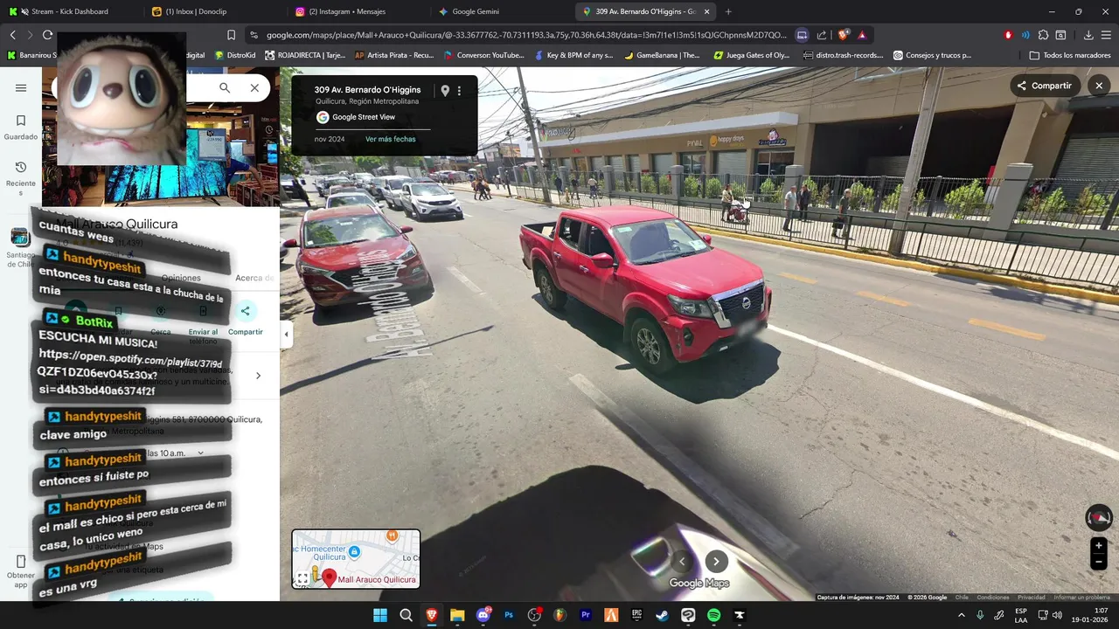Open the ROJADIRECTA bookmark
Image resolution: width=1119 pixels, height=629 pixels.
tap(306, 55)
